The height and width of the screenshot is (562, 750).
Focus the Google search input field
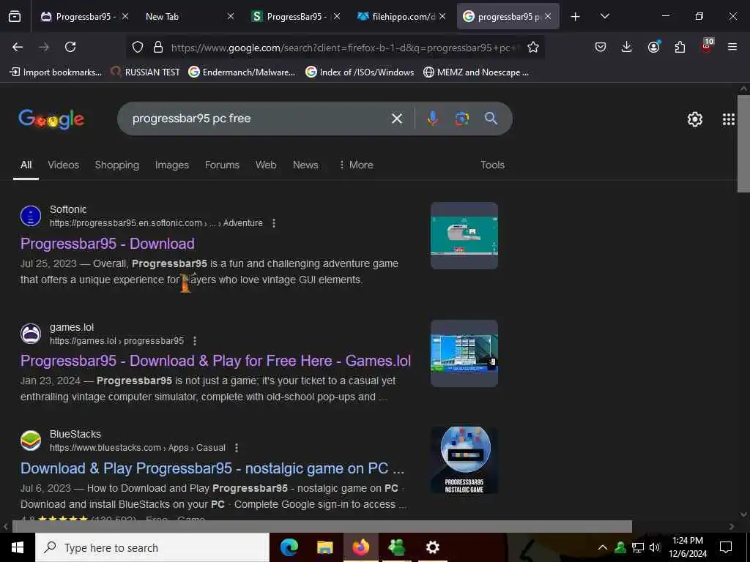click(256, 119)
